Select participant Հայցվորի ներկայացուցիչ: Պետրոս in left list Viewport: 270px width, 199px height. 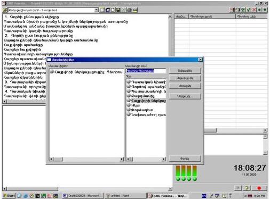click(x=86, y=72)
